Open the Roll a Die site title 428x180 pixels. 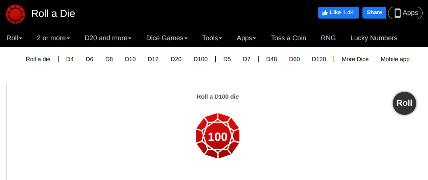point(53,14)
